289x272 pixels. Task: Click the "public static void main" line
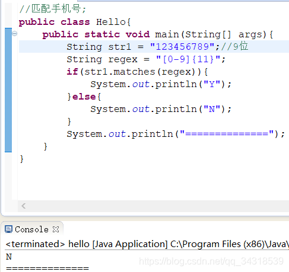(158, 34)
